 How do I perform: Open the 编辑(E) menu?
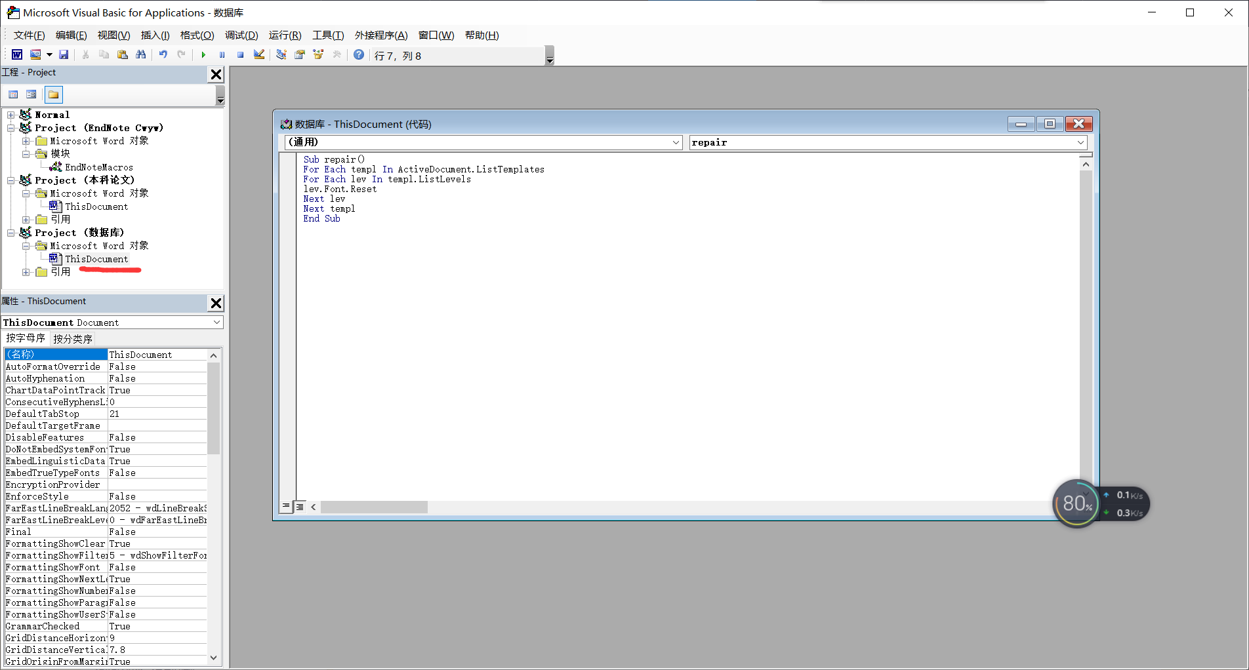pos(71,35)
